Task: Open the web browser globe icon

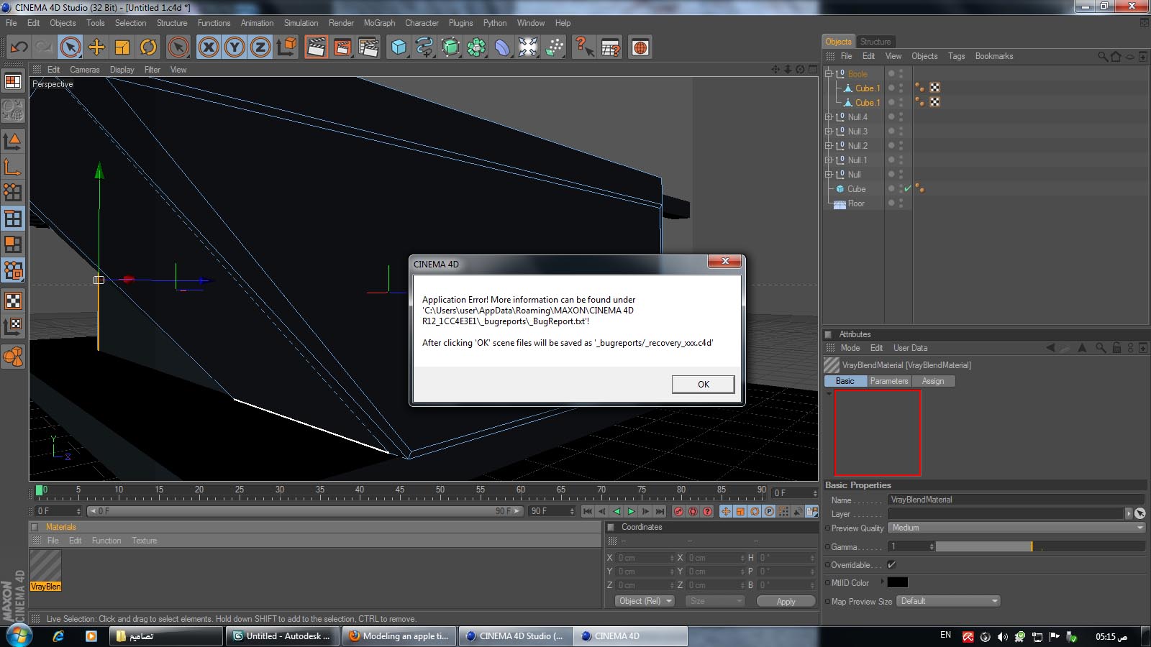Action: 640,47
